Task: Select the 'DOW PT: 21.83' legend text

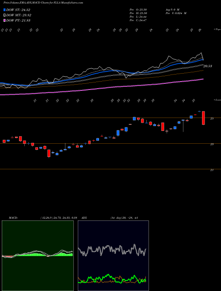Action: [18, 20]
